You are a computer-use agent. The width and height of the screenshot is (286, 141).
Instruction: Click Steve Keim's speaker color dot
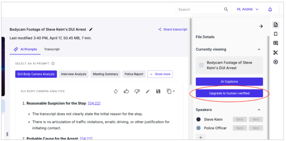coord(198,119)
